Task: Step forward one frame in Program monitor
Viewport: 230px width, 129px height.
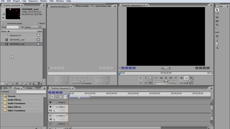Action: coord(171,78)
